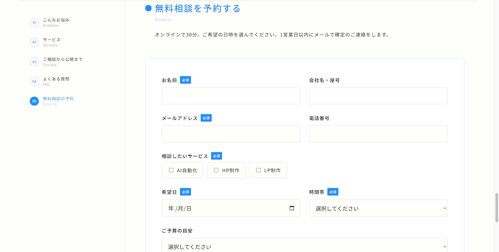Check the HP制作 service checkbox
The image size is (499, 252).
[216, 170]
